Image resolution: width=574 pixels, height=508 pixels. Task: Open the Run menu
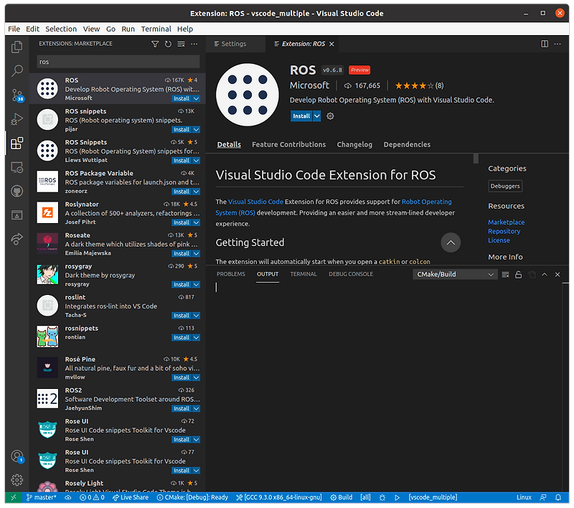128,29
